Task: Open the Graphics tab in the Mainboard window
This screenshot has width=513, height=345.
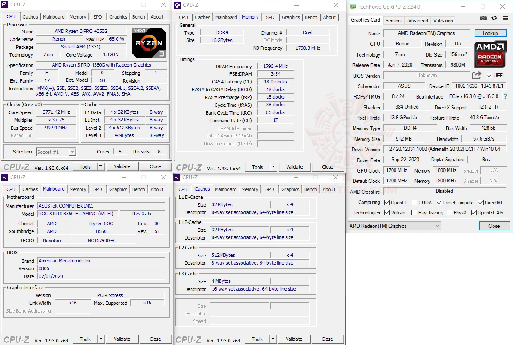Action: pos(118,189)
